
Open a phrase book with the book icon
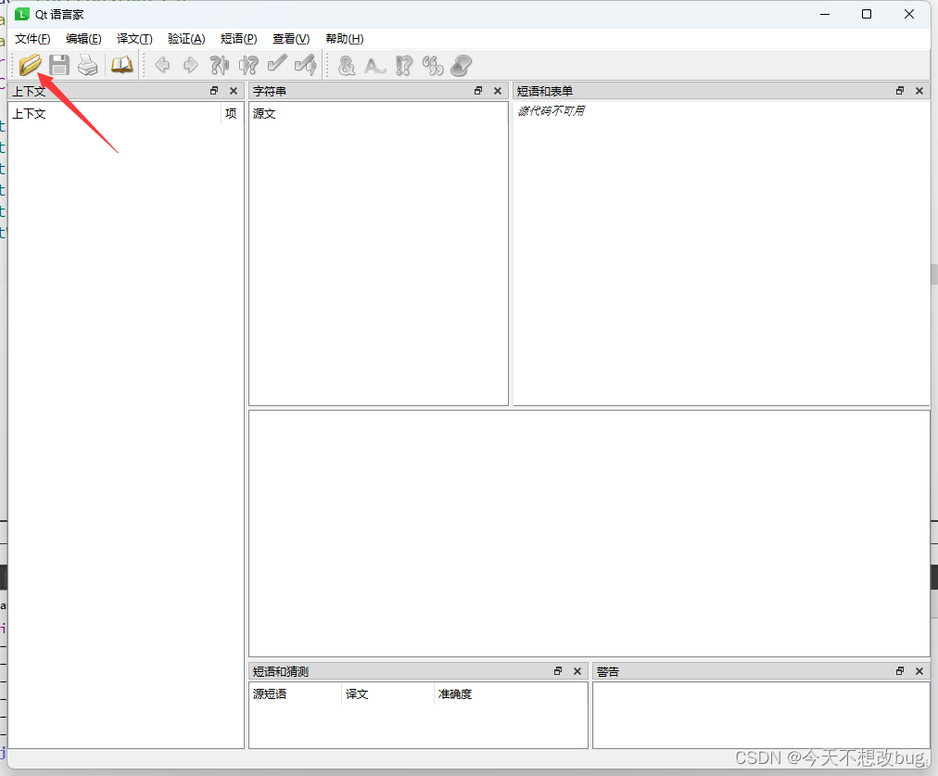coord(122,65)
